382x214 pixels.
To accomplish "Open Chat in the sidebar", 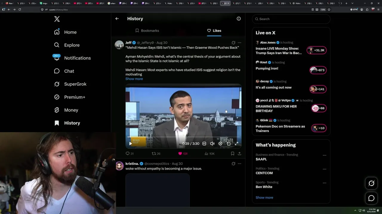I will pos(64,71).
